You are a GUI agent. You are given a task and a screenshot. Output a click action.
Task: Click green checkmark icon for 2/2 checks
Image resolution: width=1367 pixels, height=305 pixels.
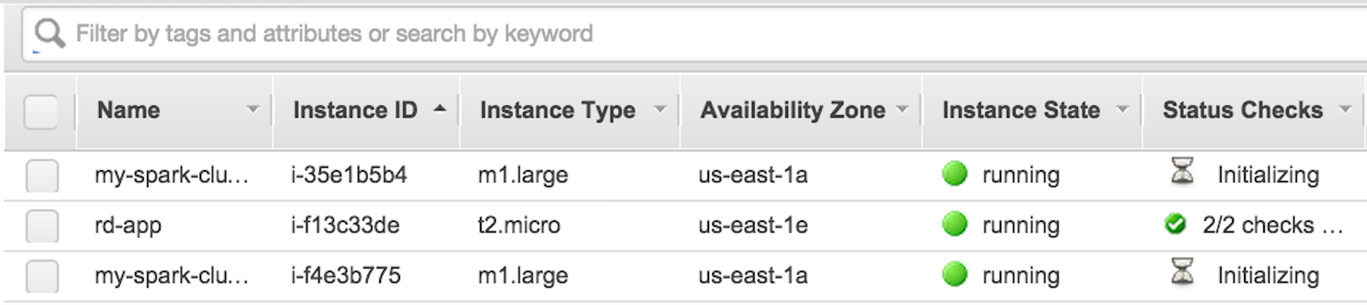[x=1175, y=224]
